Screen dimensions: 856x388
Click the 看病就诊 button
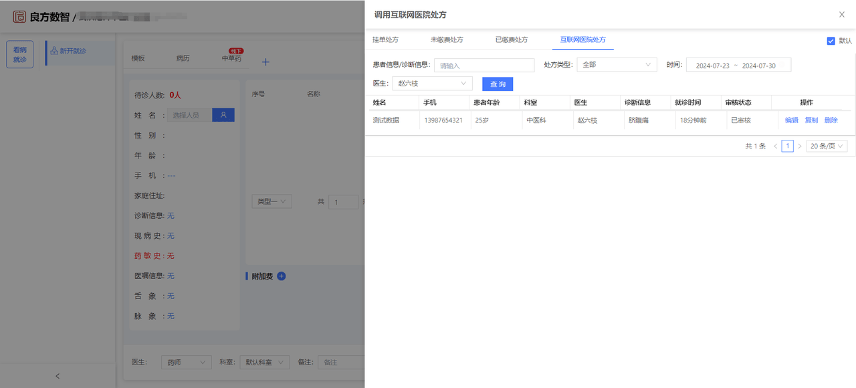click(20, 54)
